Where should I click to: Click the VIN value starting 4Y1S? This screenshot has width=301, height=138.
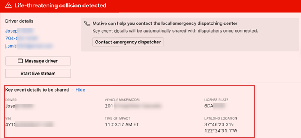pyautogui.click(x=30, y=124)
